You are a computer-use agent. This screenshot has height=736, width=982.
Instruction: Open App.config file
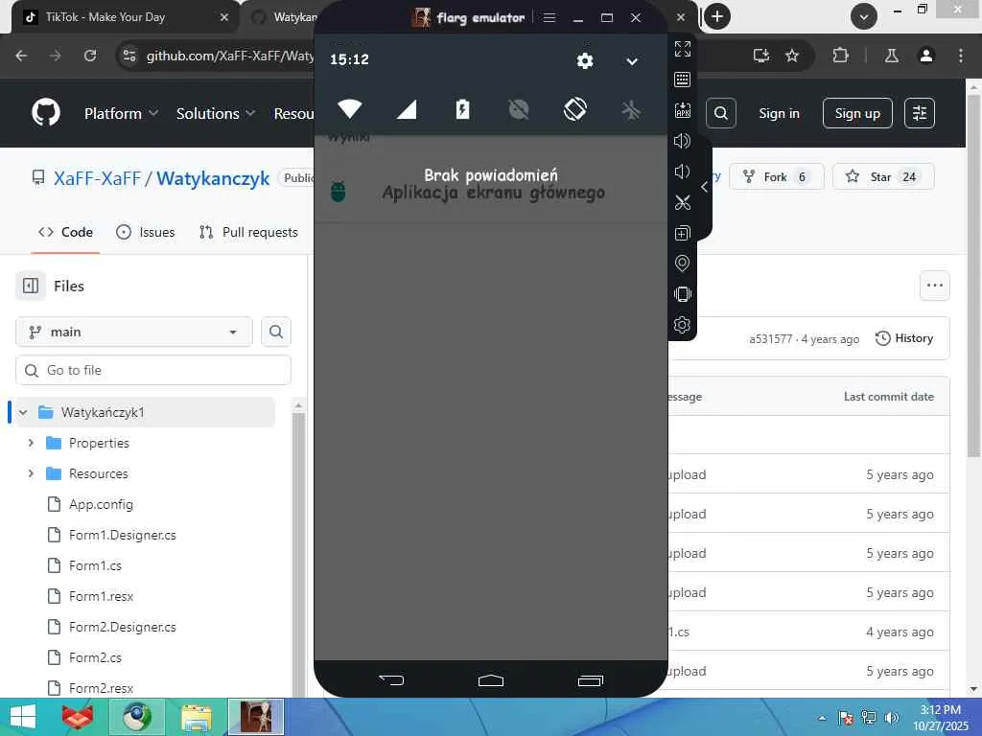101,504
